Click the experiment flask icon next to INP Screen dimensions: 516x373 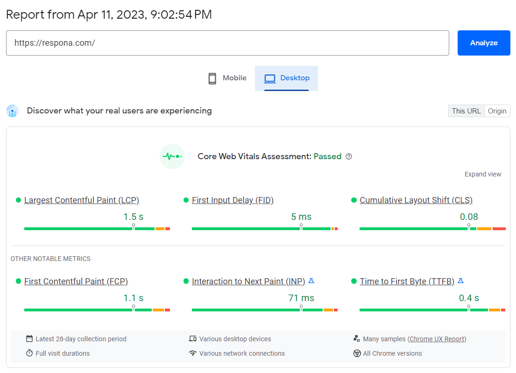click(x=311, y=281)
